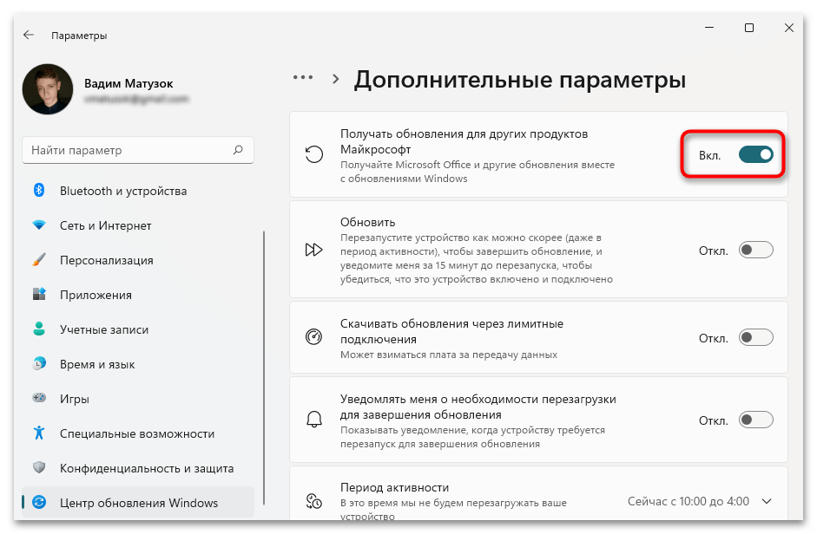The image size is (817, 534).
Task: Click the search magnifier icon
Action: click(238, 150)
